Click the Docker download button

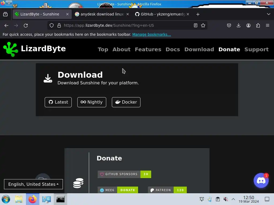(x=126, y=102)
